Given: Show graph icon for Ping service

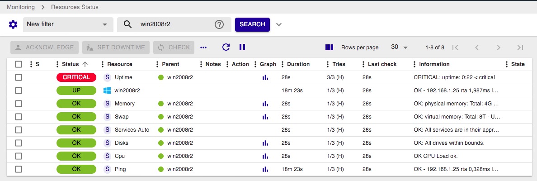Looking at the screenshot, I should [265, 169].
